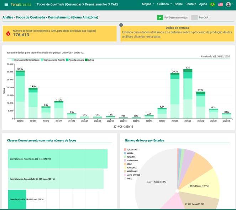236x210 pixels.
Task: Toggle TOCANTINS in the pie legend
Action: click(x=131, y=150)
